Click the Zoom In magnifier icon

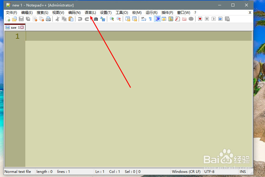click(x=112, y=19)
